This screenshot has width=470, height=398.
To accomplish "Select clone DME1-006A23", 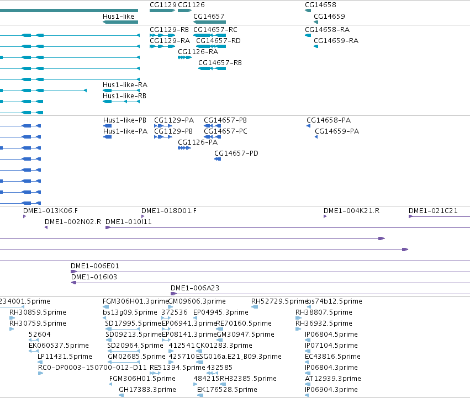I will (195, 288).
